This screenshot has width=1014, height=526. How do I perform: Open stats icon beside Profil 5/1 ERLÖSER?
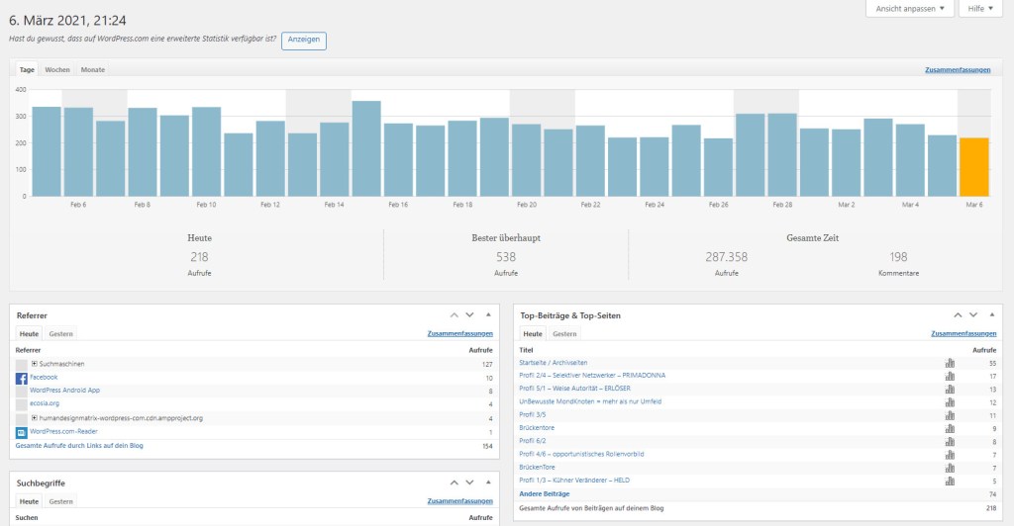click(x=950, y=389)
